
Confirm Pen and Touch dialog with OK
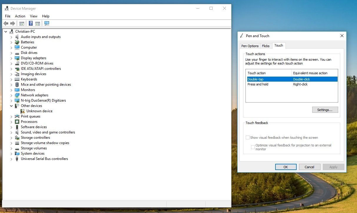click(286, 167)
